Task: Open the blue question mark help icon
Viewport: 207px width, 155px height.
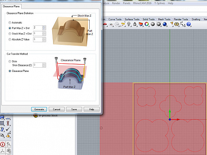Action: point(188,24)
